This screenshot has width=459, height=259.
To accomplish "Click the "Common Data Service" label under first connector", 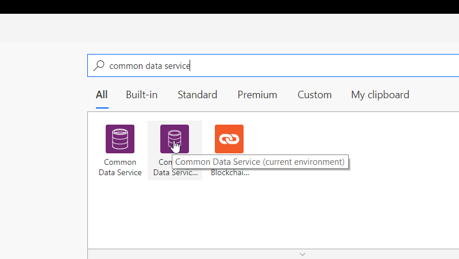I will 119,168.
